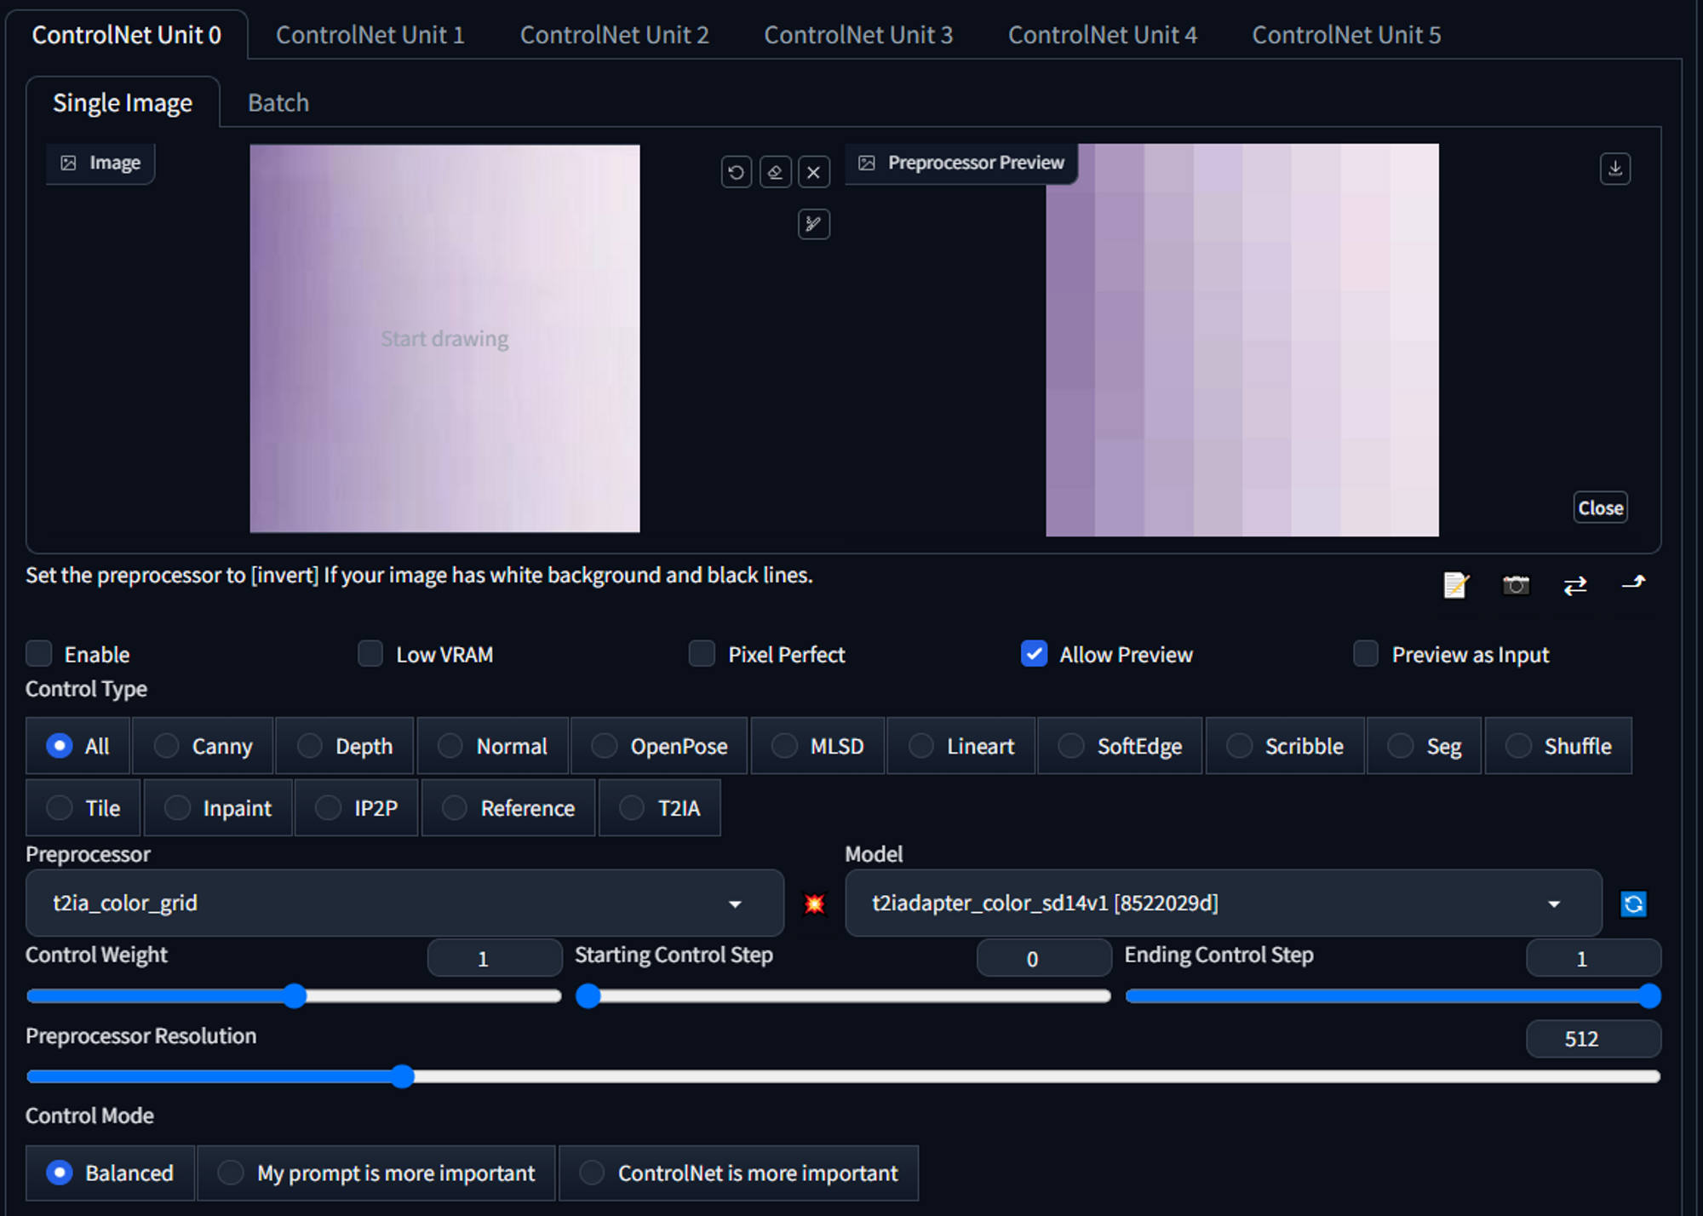The image size is (1703, 1216).
Task: Click the eraser icon on the image canvas
Action: tap(775, 172)
